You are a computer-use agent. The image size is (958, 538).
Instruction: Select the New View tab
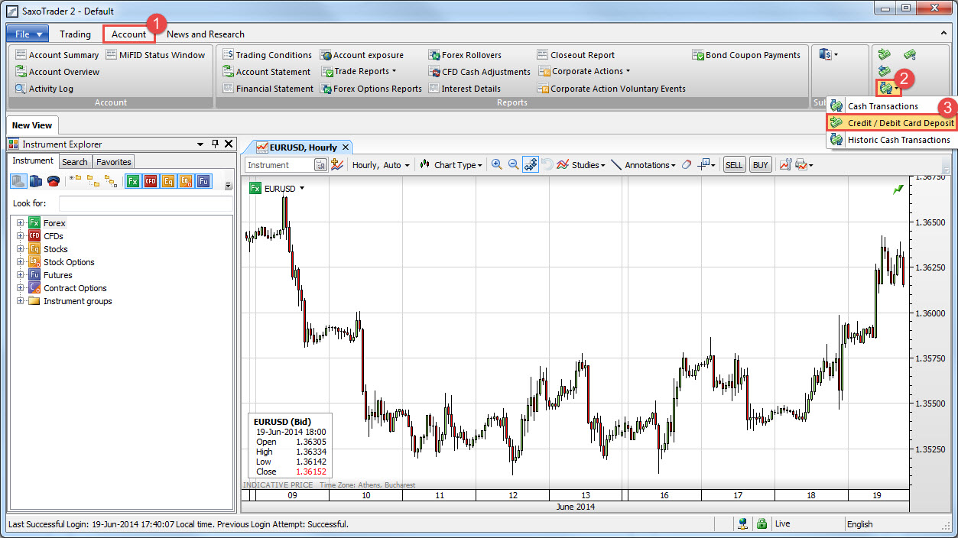pos(32,125)
